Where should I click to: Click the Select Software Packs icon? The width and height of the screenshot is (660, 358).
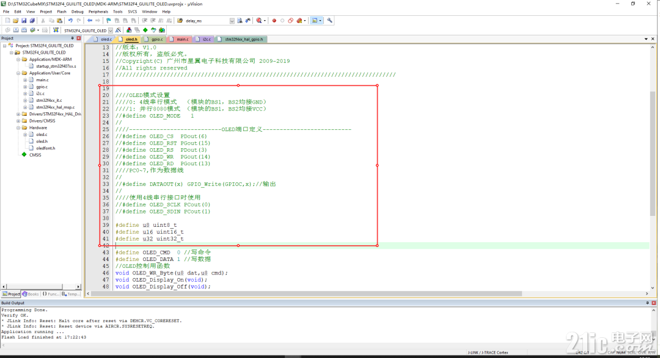[153, 30]
